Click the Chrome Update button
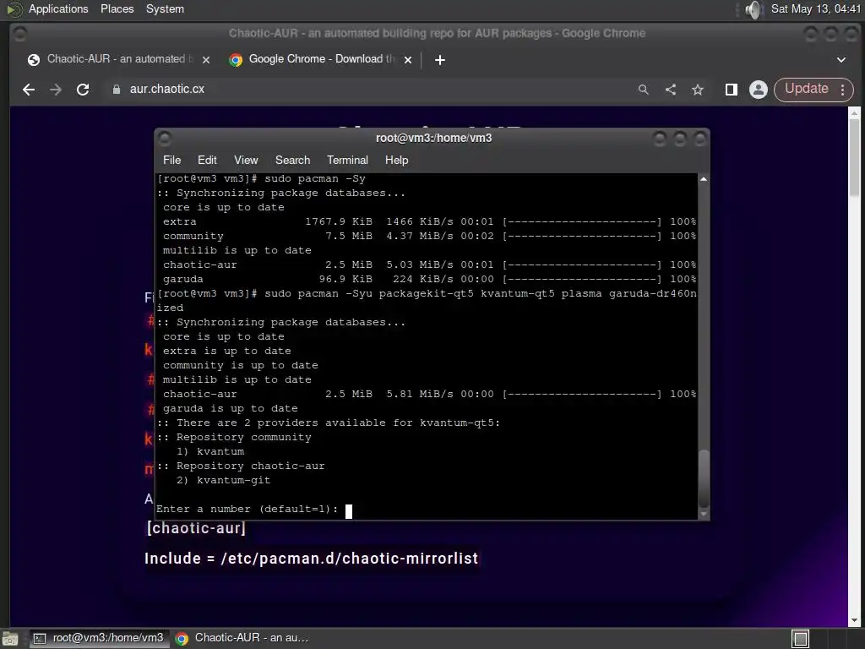The image size is (865, 649). click(x=807, y=89)
